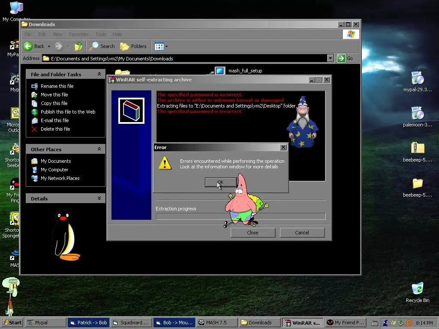Select the palemoon-3 desktop icon
This screenshot has width=439, height=329.
pos(418,117)
